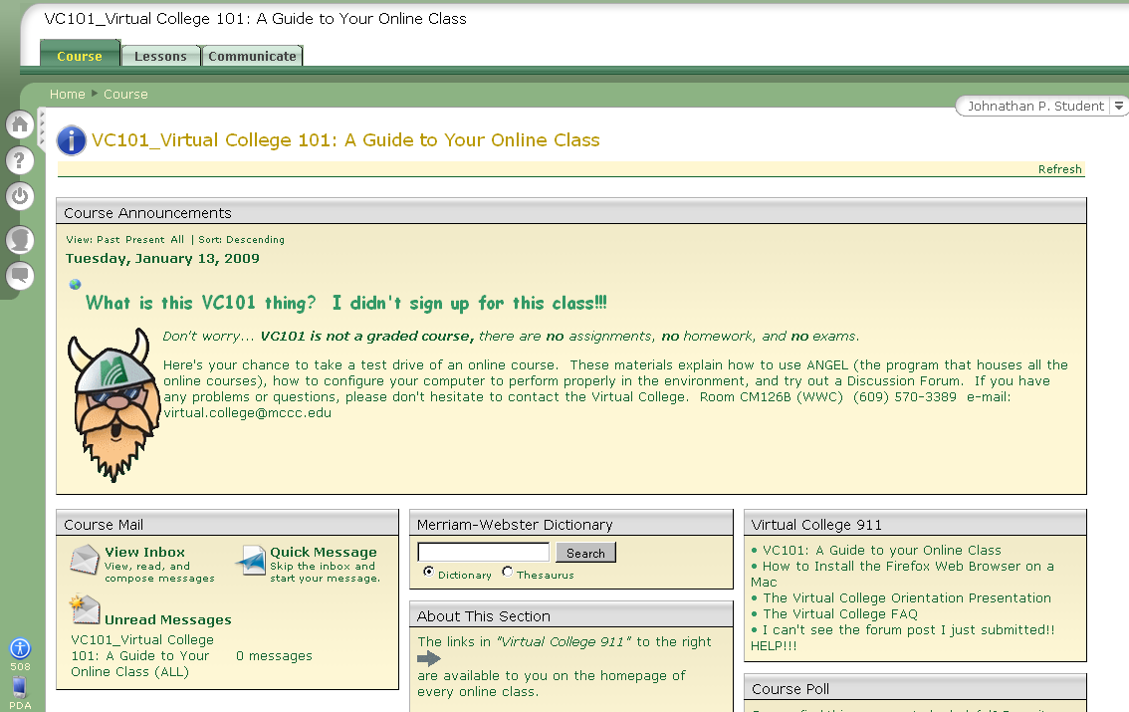Viewport: 1129px width, 712px height.
Task: Select the Dictionary radio button
Action: coord(428,573)
